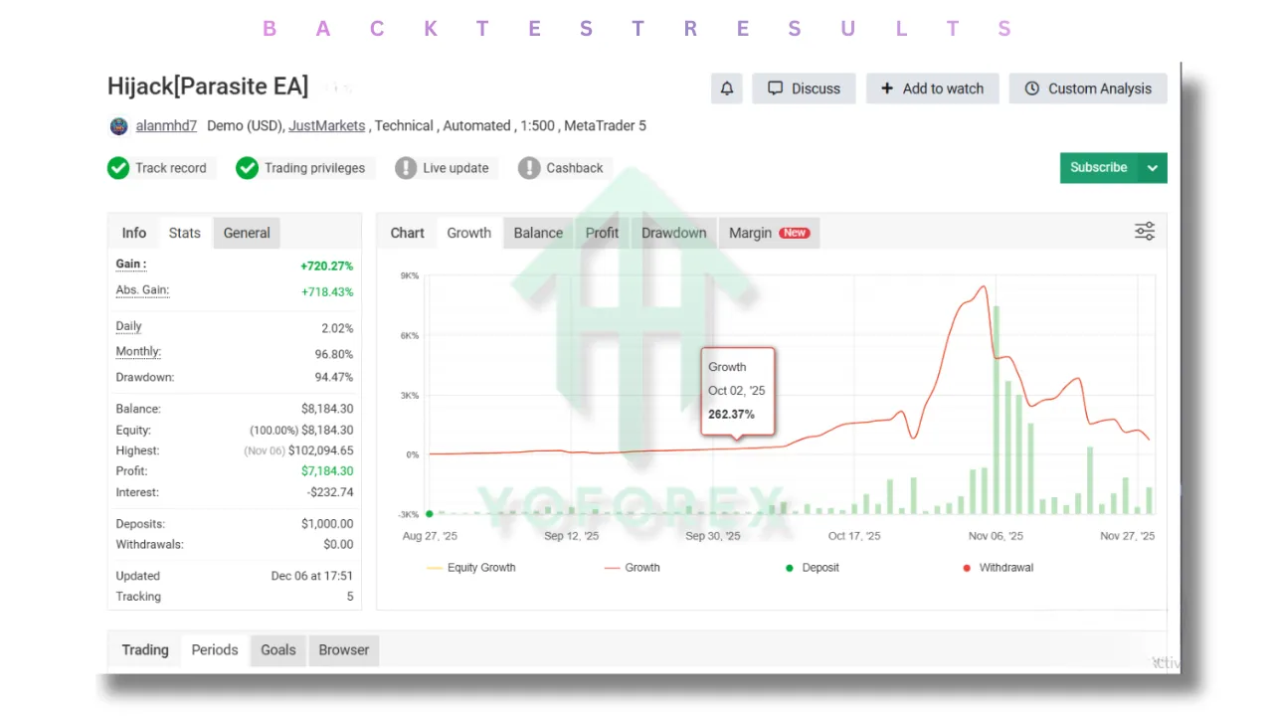Click the +718.43% absolute gain value
The image size is (1273, 716).
click(x=327, y=292)
